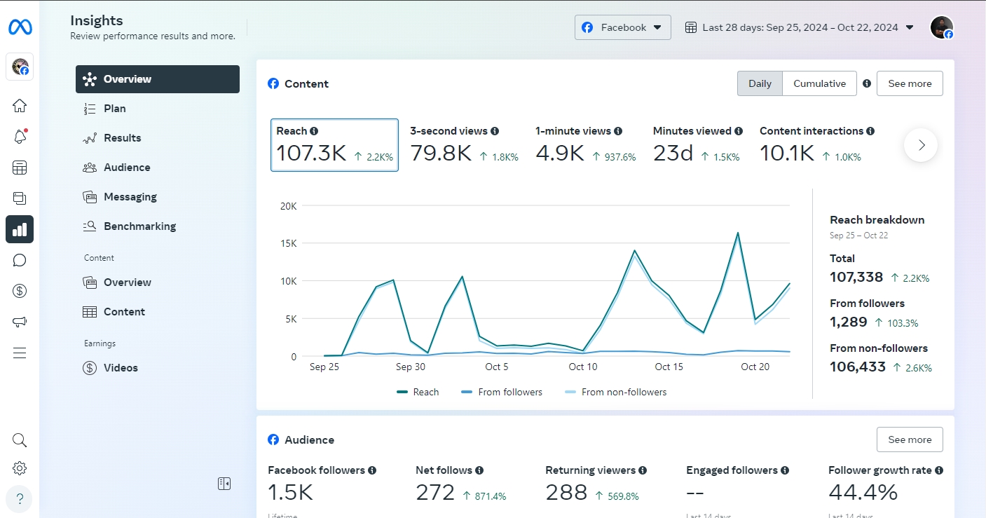Click info icon next to Net follows
The height and width of the screenshot is (518, 986).
(479, 470)
